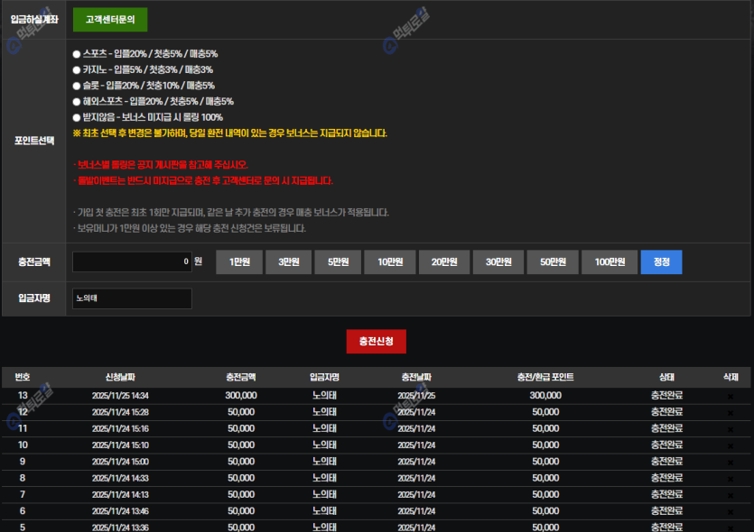Add 10만원 to the charge amount

coord(389,261)
